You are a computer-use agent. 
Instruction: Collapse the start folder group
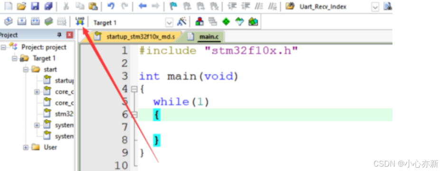coord(26,70)
